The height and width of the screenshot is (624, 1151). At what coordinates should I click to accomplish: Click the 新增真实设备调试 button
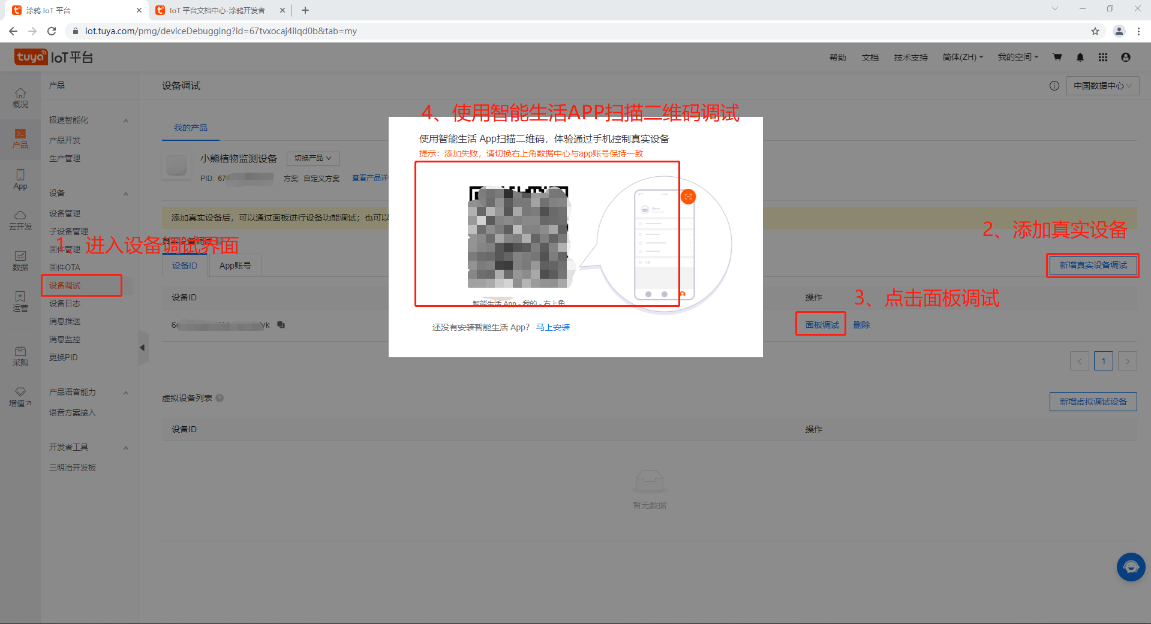[1092, 265]
